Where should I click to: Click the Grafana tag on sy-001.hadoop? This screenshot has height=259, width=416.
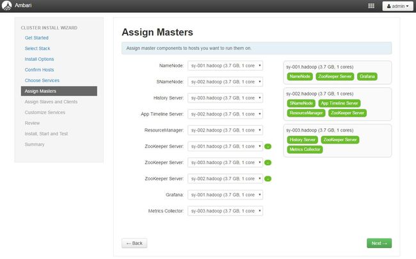367,76
